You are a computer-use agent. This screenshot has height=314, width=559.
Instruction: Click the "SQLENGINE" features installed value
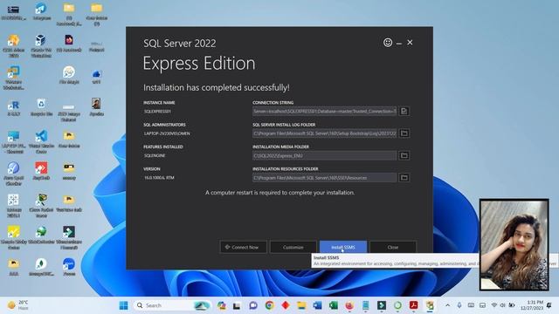click(x=155, y=155)
